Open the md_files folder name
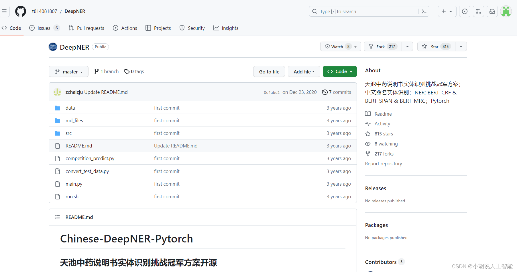Screen dimensions: 517x272 [x=74, y=121]
